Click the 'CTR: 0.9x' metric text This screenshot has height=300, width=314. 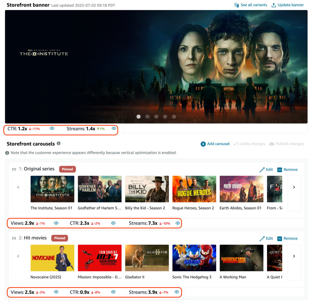coord(79,292)
